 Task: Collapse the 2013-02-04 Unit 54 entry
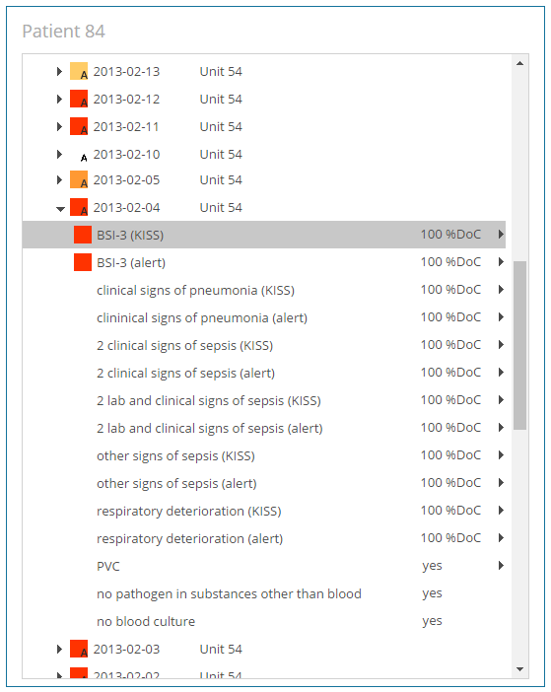tap(60, 209)
